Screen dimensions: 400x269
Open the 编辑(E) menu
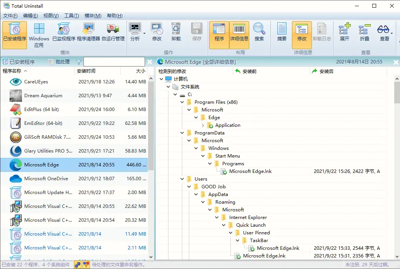tap(30, 16)
